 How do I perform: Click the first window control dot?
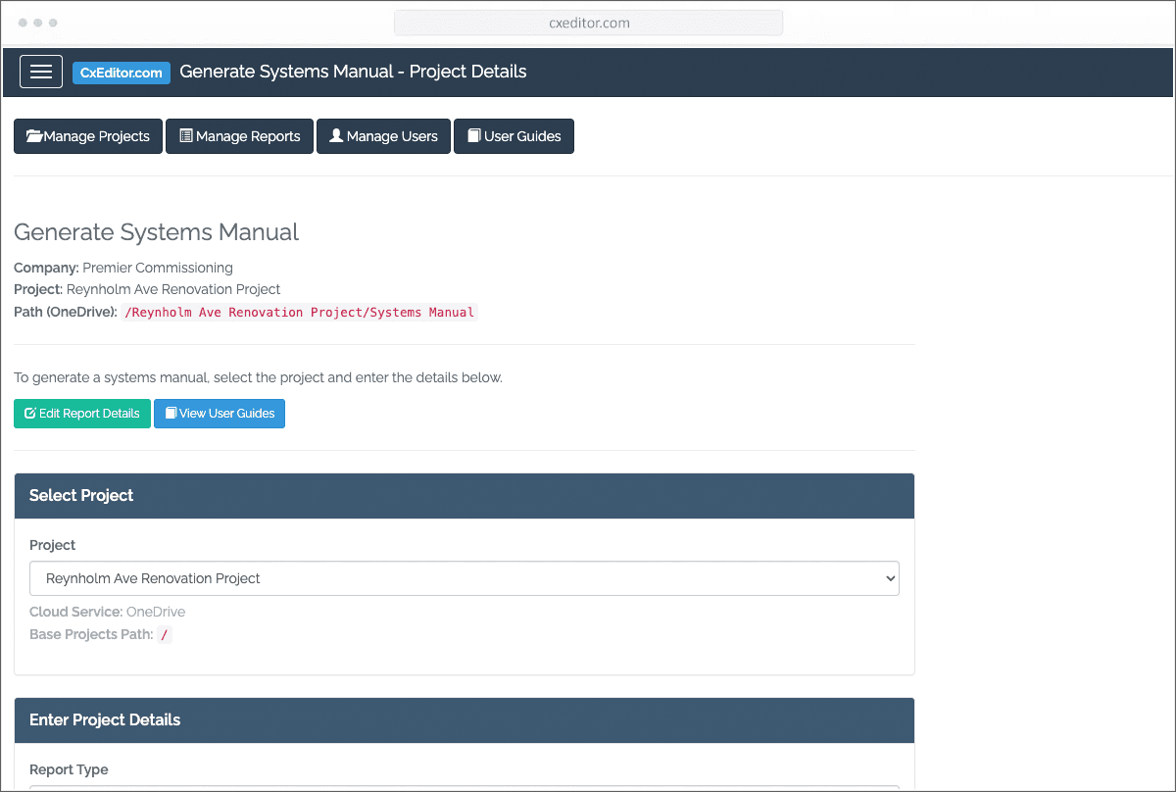[23, 23]
